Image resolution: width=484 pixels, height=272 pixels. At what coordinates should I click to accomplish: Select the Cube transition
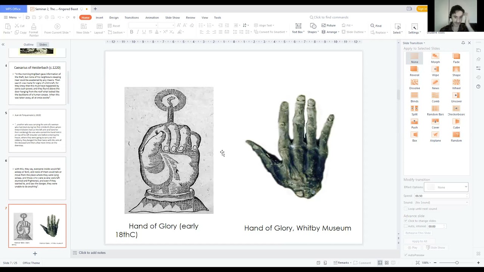tap(456, 123)
